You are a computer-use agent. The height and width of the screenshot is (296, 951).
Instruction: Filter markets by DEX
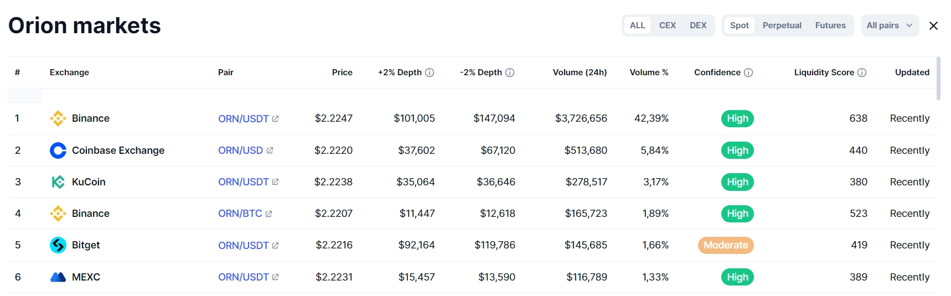(x=698, y=25)
